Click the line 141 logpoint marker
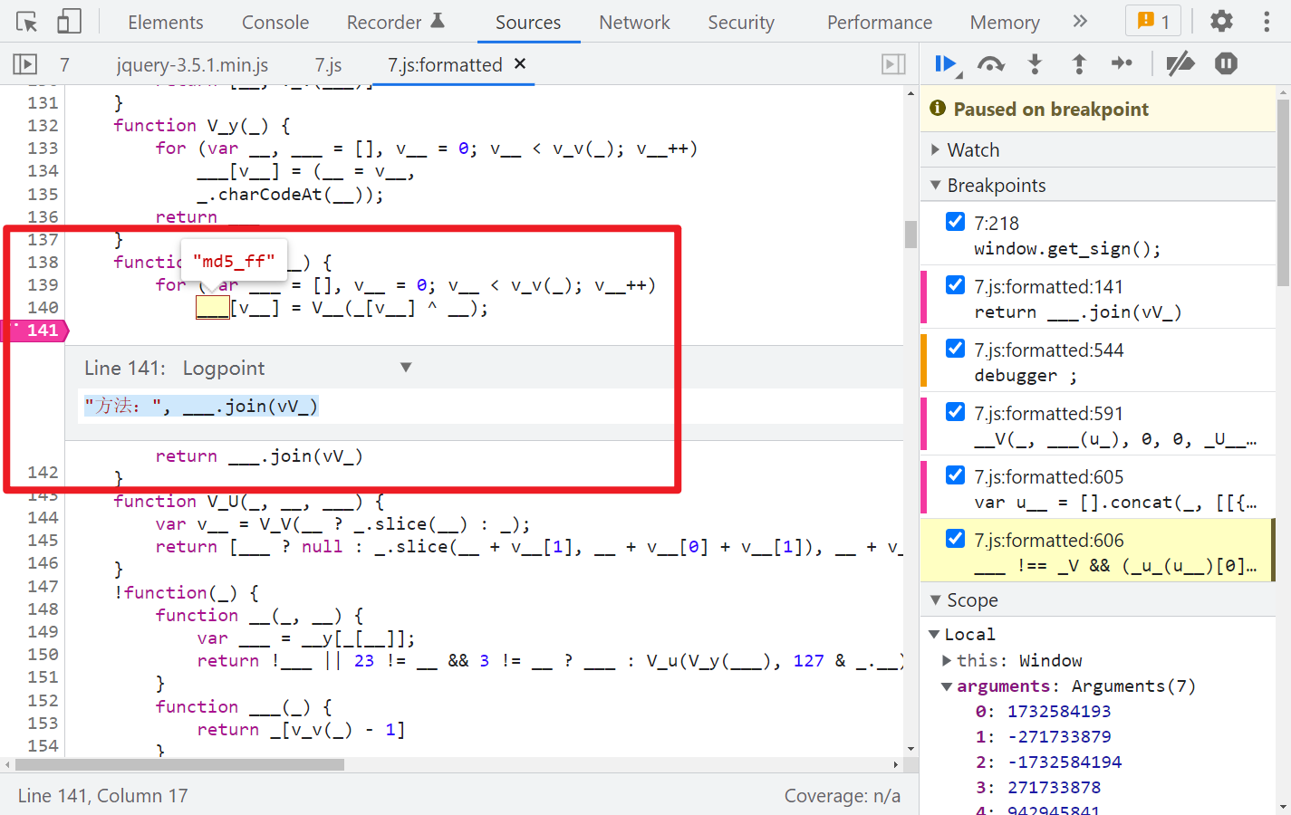 34,331
